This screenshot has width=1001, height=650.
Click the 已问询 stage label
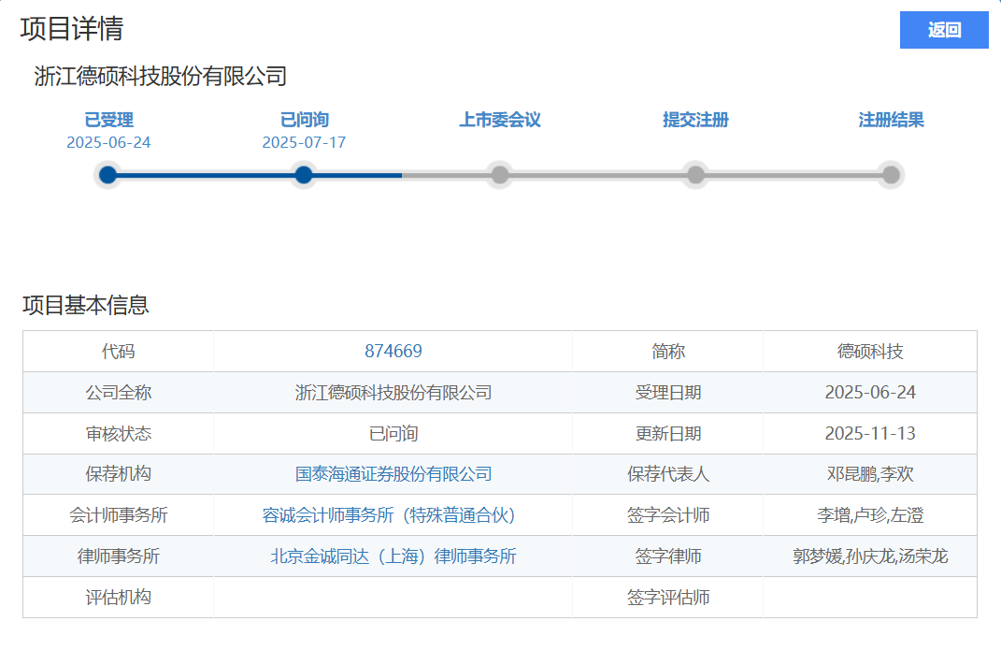[x=304, y=120]
